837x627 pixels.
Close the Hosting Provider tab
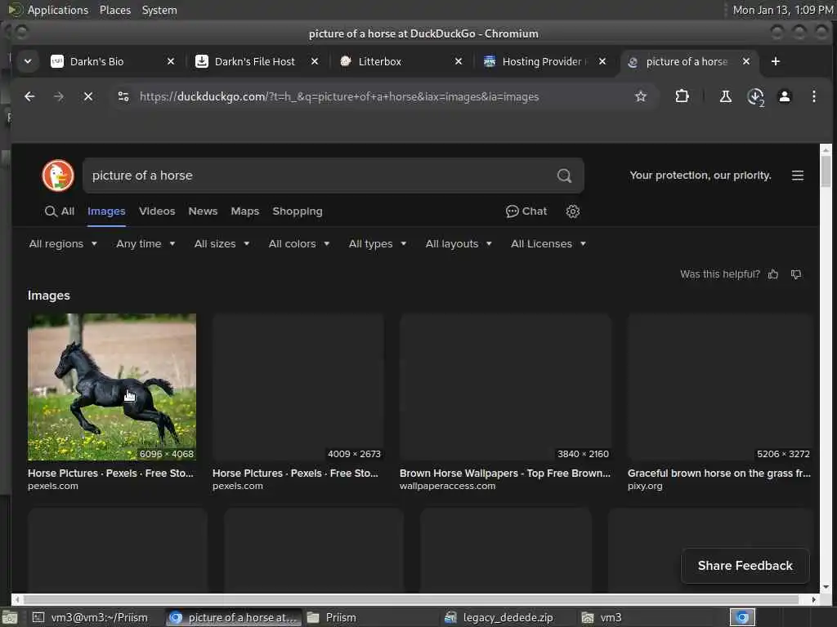[602, 61]
